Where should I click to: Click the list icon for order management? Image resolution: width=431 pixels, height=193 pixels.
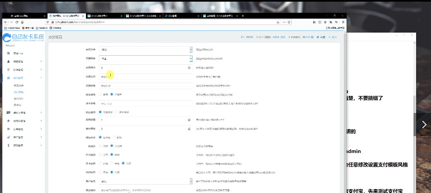click(9, 129)
